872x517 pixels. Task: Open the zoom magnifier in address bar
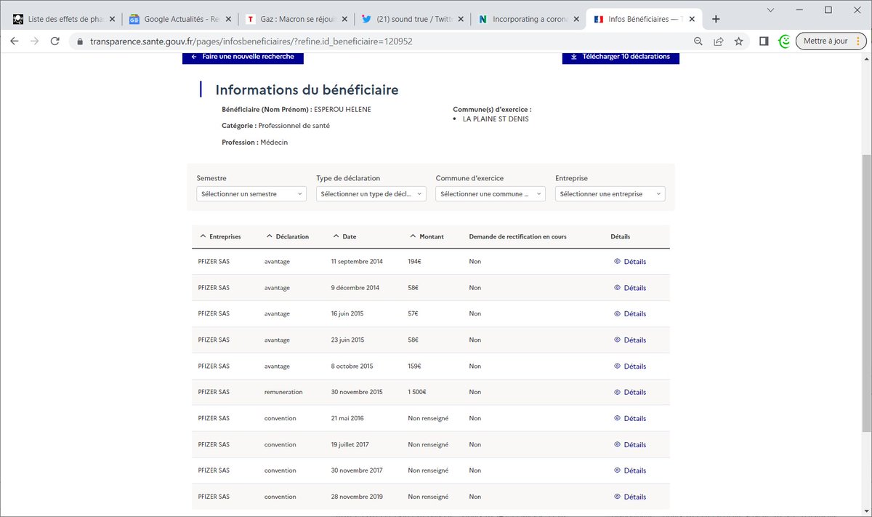(x=698, y=41)
